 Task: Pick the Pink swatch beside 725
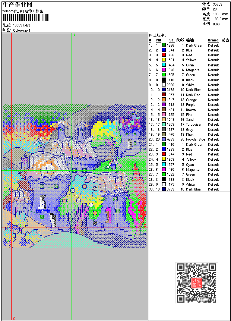tap(164, 115)
